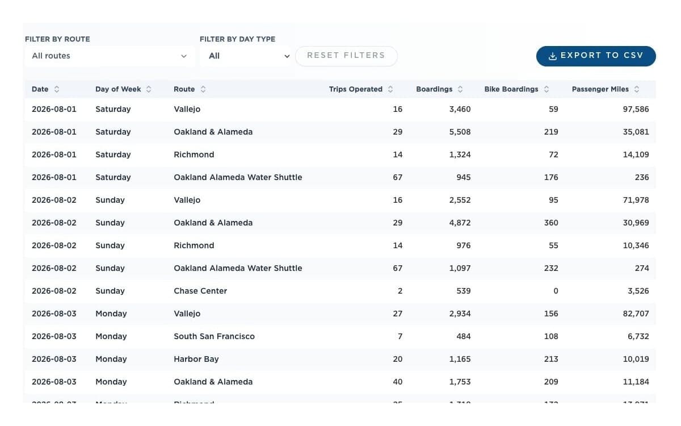681x426 pixels.
Task: Click bike boardings value 360
Action: click(x=551, y=223)
